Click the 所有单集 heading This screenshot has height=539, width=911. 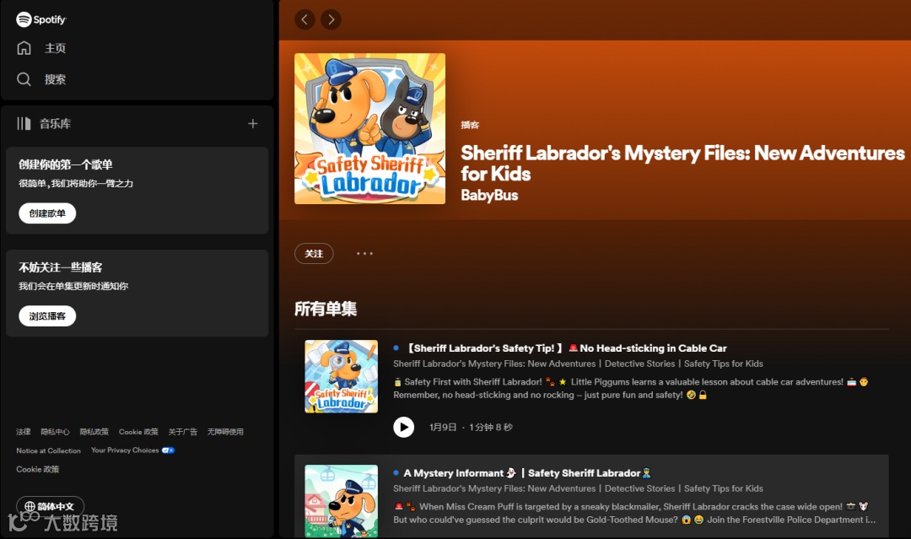[326, 309]
